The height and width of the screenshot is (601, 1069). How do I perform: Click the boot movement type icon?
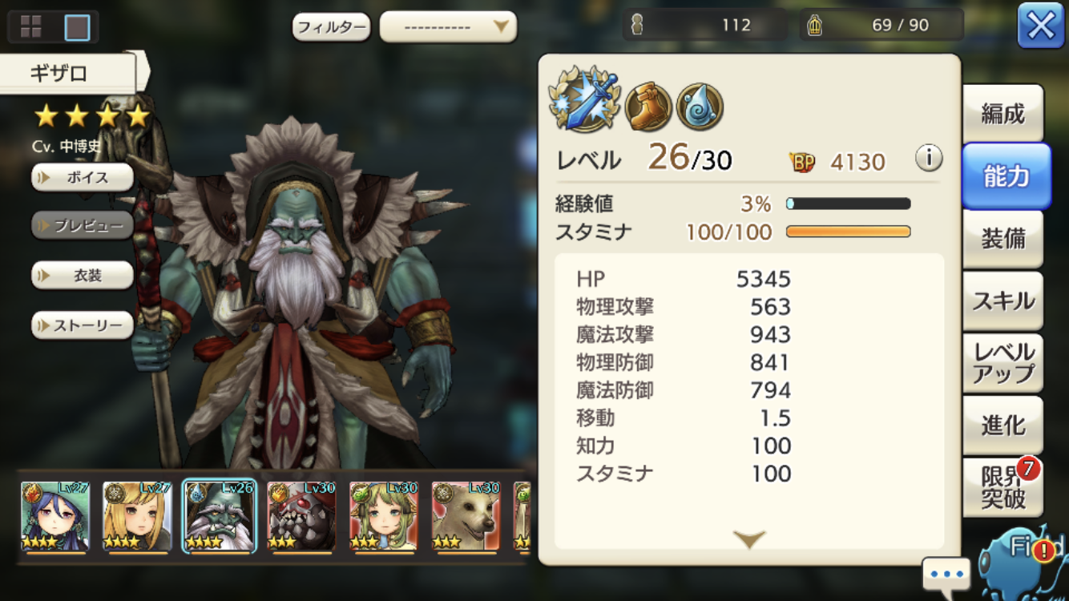649,107
